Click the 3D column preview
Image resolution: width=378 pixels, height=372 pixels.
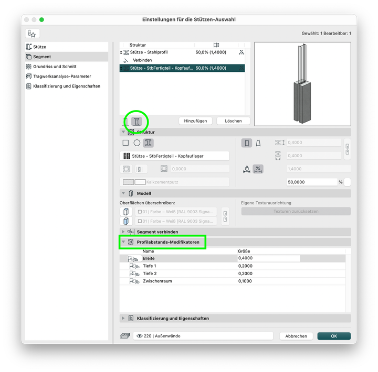click(x=302, y=84)
